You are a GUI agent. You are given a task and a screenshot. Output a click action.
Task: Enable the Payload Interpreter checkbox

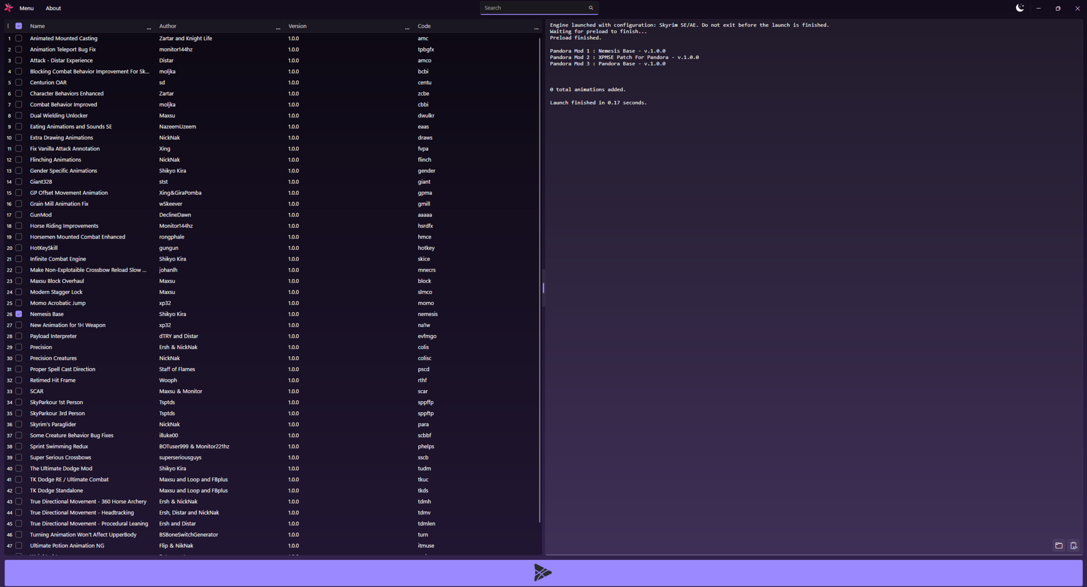(19, 336)
